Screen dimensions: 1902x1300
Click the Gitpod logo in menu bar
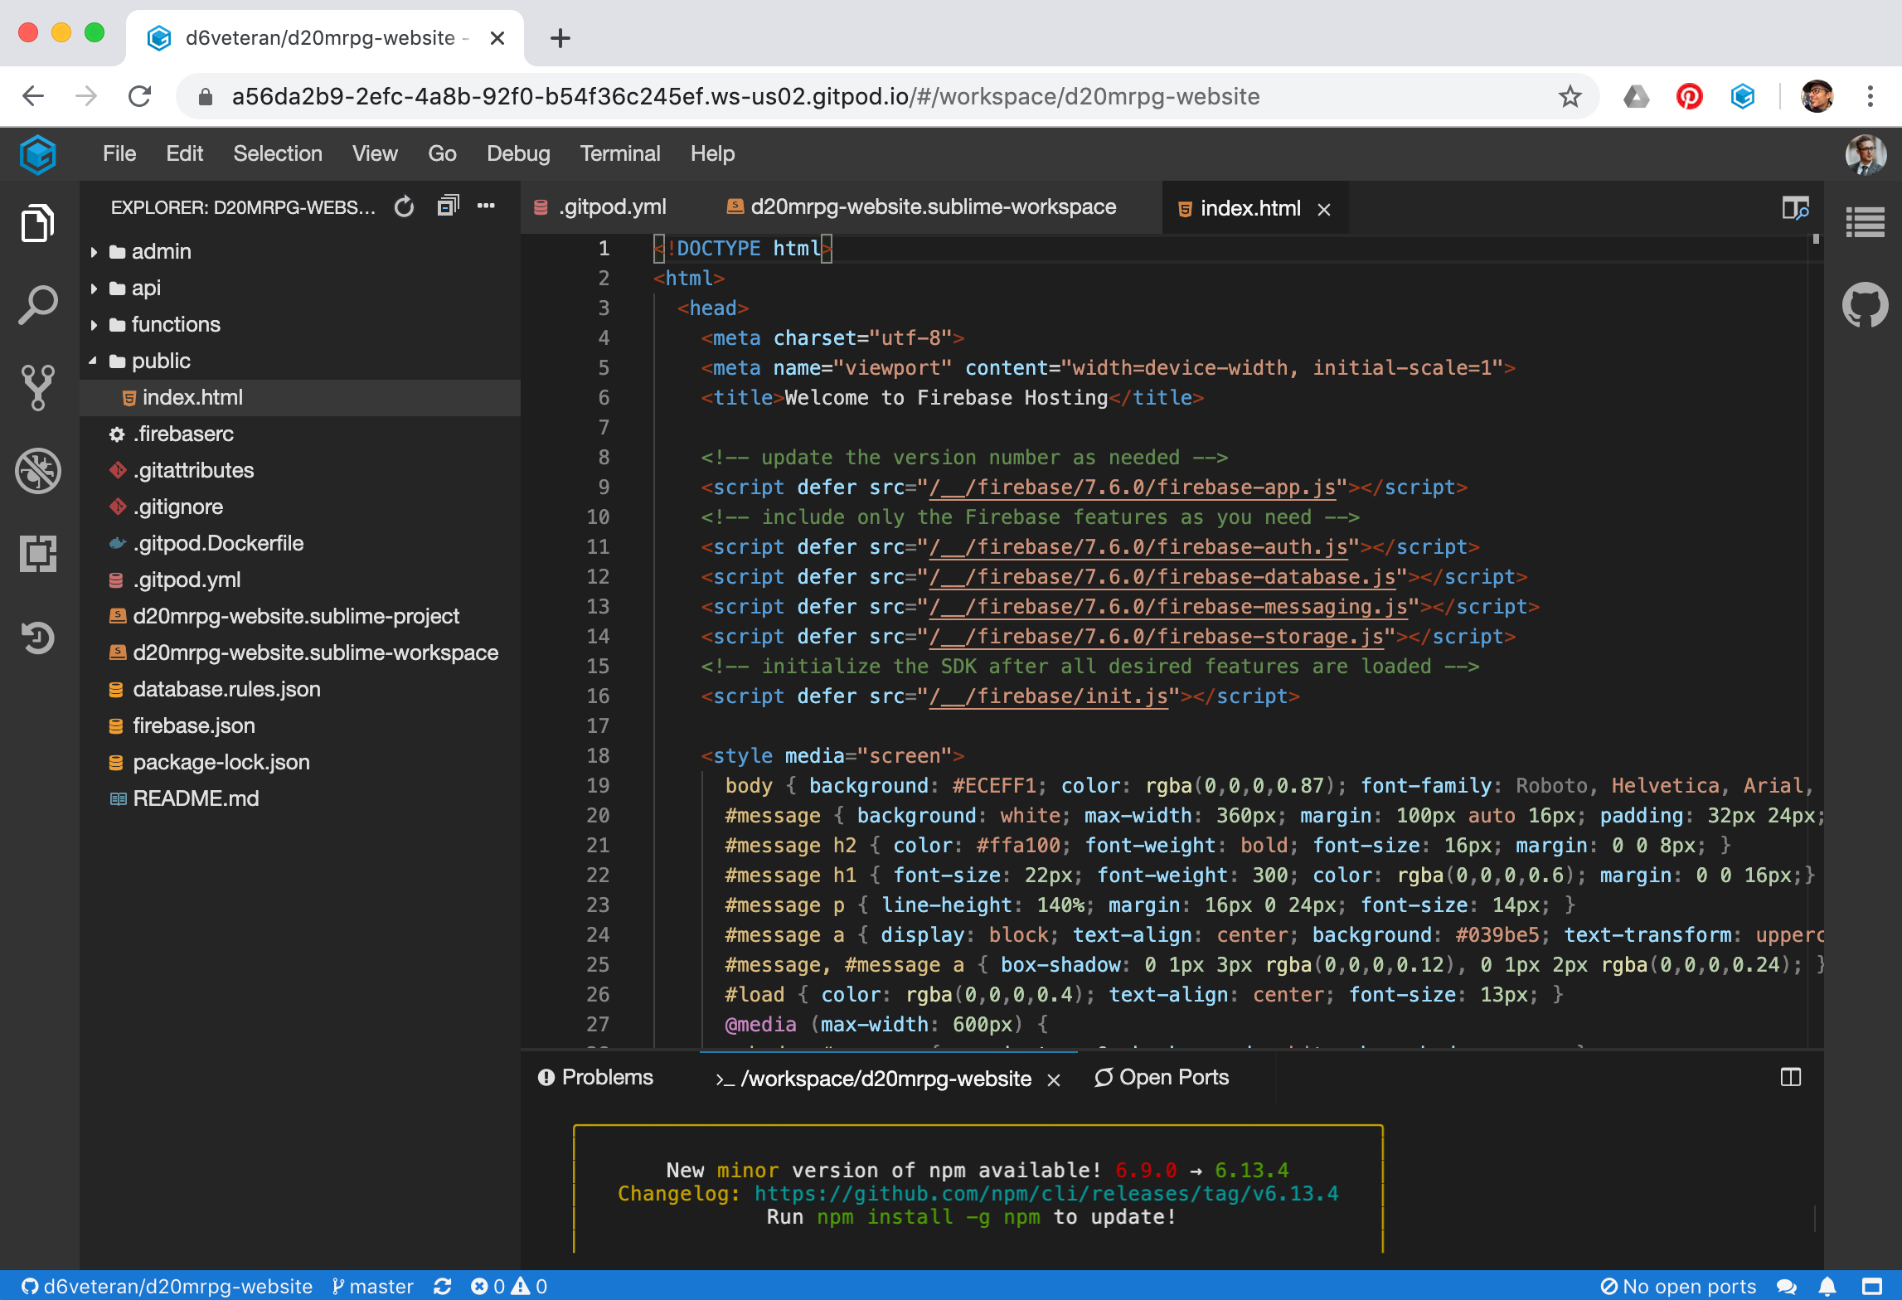pos(38,154)
